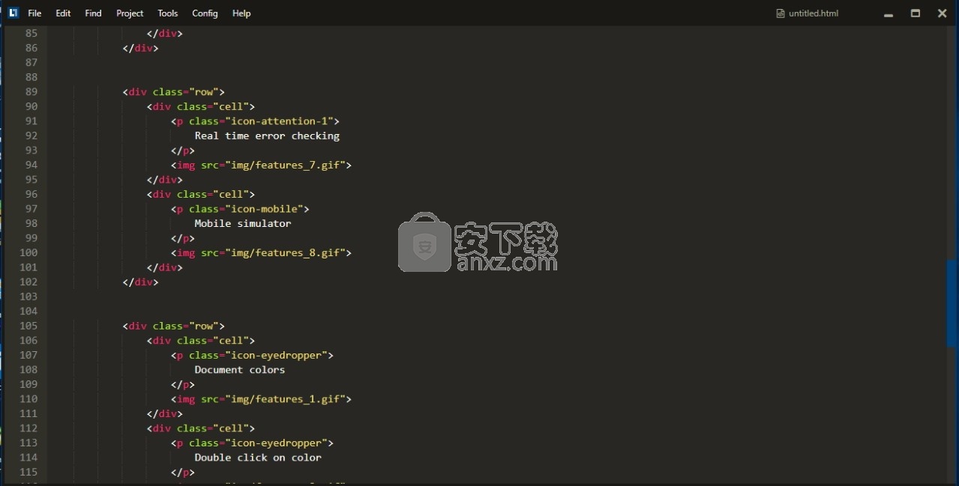959x486 pixels.
Task: Click line number 105 in gutter
Action: [x=28, y=326]
